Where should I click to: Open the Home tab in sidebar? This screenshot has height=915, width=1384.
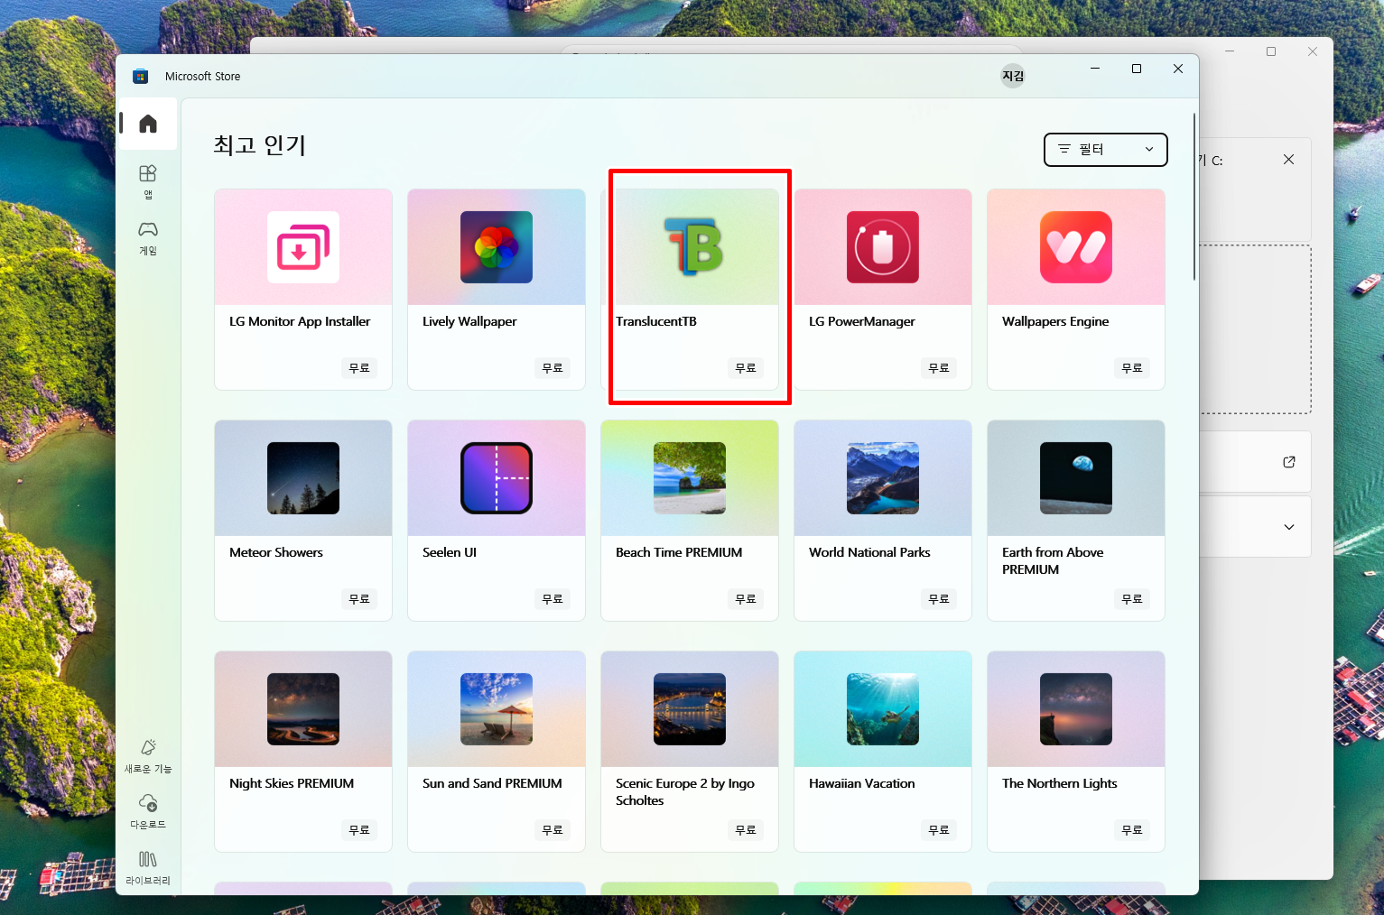148,124
